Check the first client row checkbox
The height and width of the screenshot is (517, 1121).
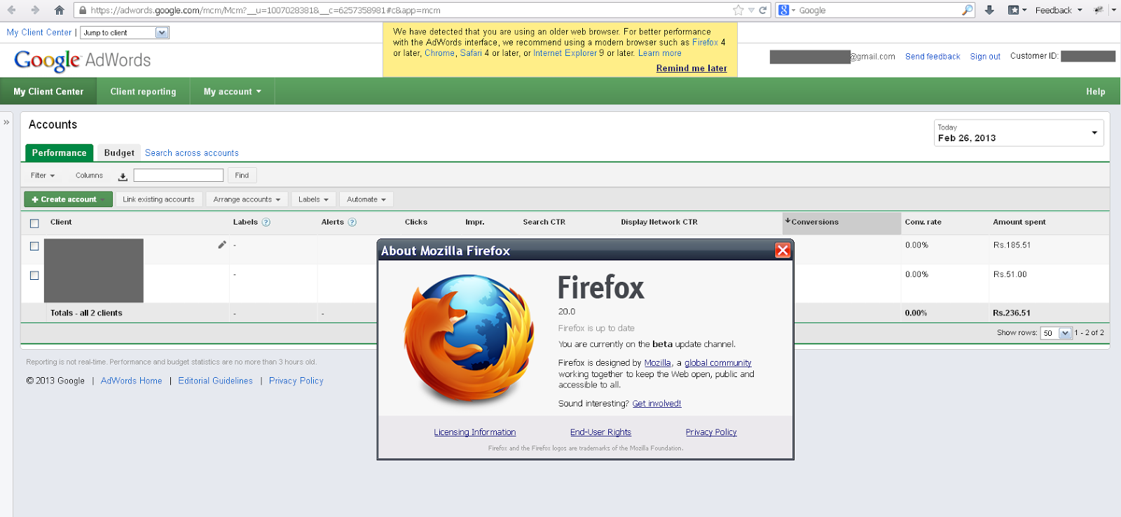[x=34, y=246]
